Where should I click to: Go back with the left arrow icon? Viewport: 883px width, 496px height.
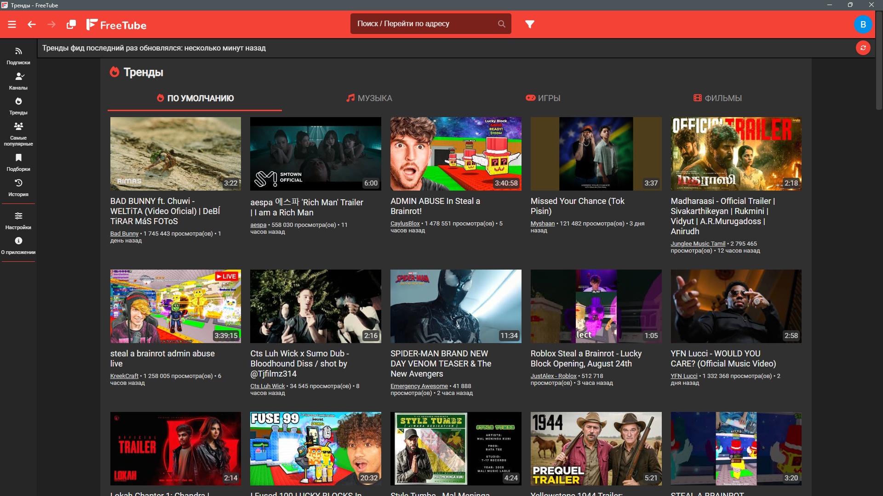click(x=32, y=24)
